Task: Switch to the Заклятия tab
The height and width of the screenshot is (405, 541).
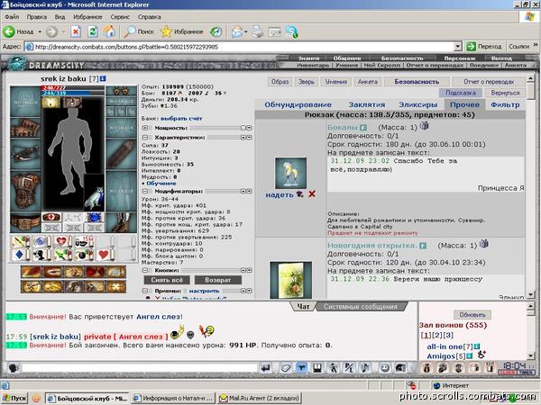Action: coord(366,104)
